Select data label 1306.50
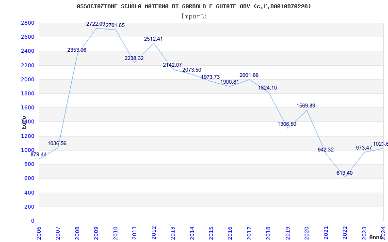 click(x=287, y=124)
